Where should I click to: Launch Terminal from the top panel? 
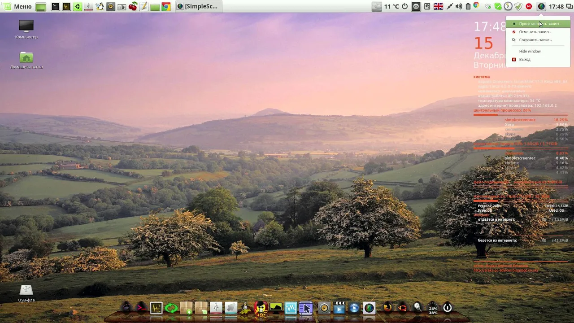[x=55, y=7]
